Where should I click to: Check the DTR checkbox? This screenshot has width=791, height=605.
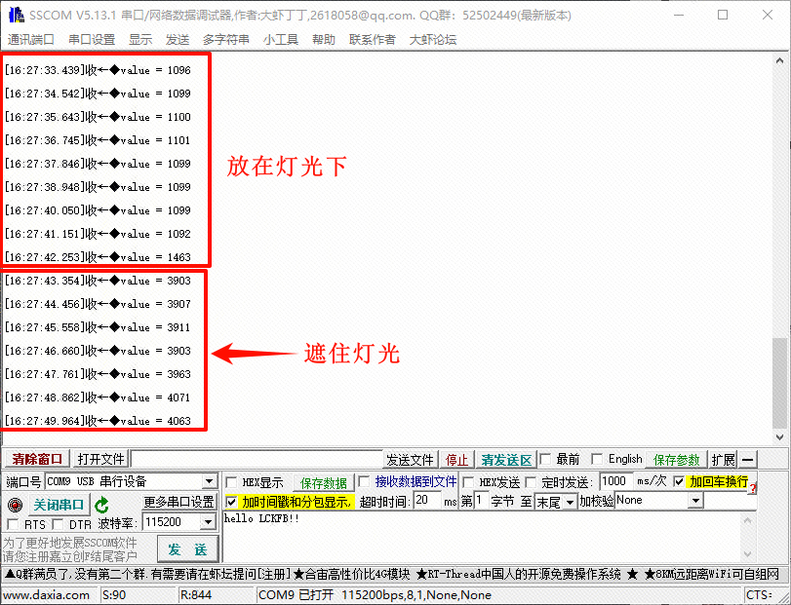click(x=59, y=525)
